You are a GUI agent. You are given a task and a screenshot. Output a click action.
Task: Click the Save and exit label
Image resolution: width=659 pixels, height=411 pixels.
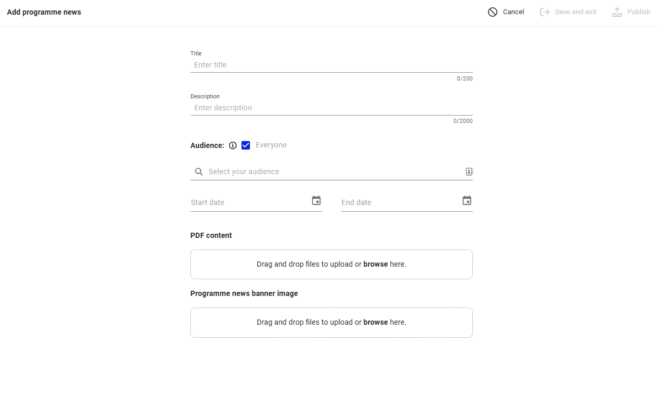pos(576,12)
